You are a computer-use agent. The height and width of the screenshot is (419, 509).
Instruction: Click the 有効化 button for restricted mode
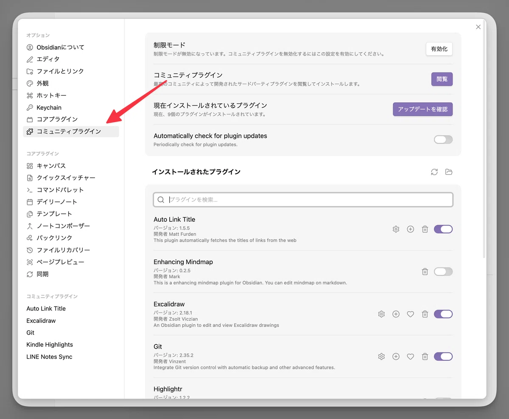(439, 49)
